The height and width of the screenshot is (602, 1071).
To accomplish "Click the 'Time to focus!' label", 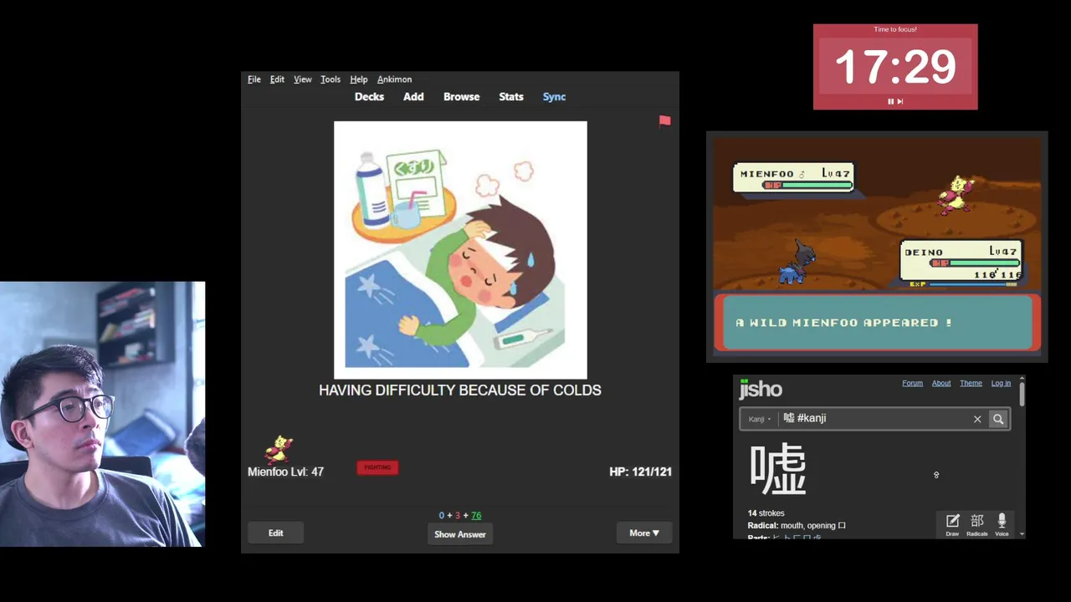I will tap(895, 29).
